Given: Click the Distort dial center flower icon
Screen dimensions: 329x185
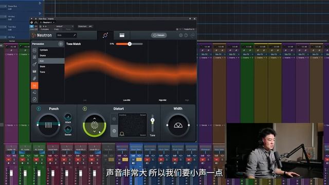Looking at the screenshot, I should click(95, 125).
